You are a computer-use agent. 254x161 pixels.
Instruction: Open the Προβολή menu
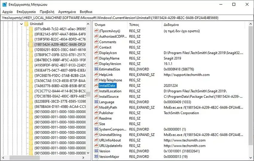[x=47, y=12]
